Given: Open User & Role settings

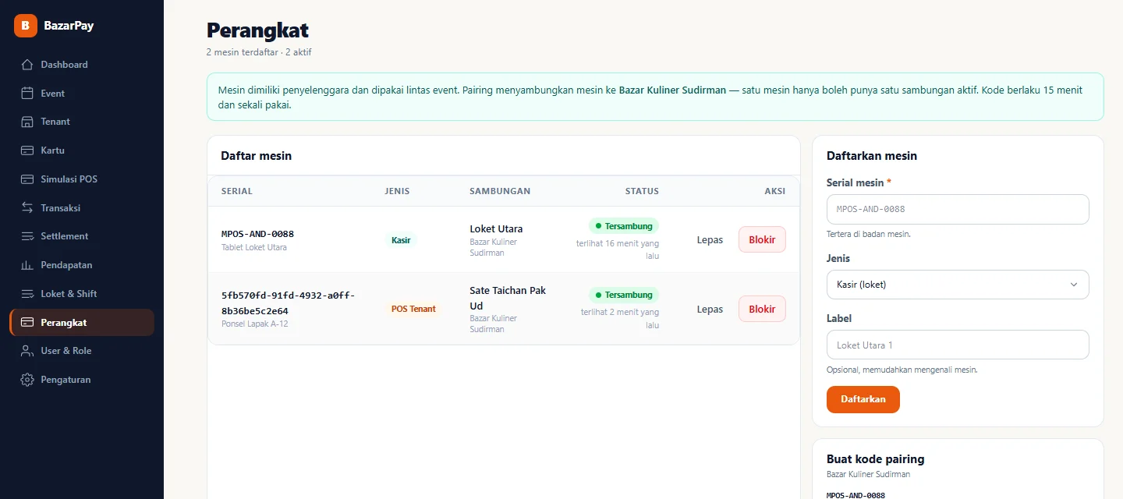Looking at the screenshot, I should click(82, 351).
